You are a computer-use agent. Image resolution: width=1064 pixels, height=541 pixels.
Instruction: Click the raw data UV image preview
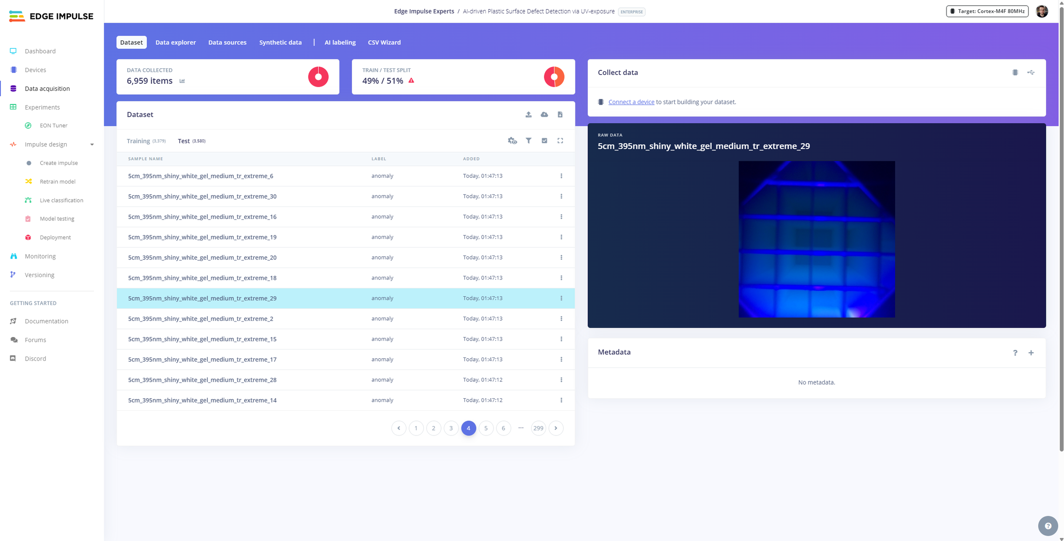point(817,239)
